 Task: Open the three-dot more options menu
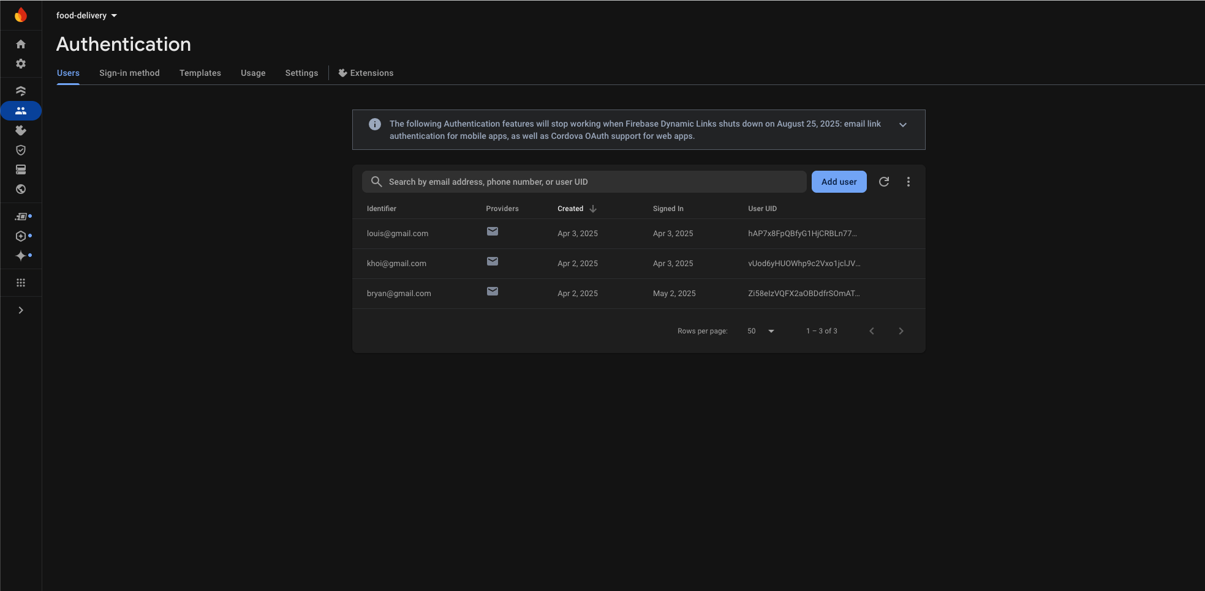click(908, 182)
